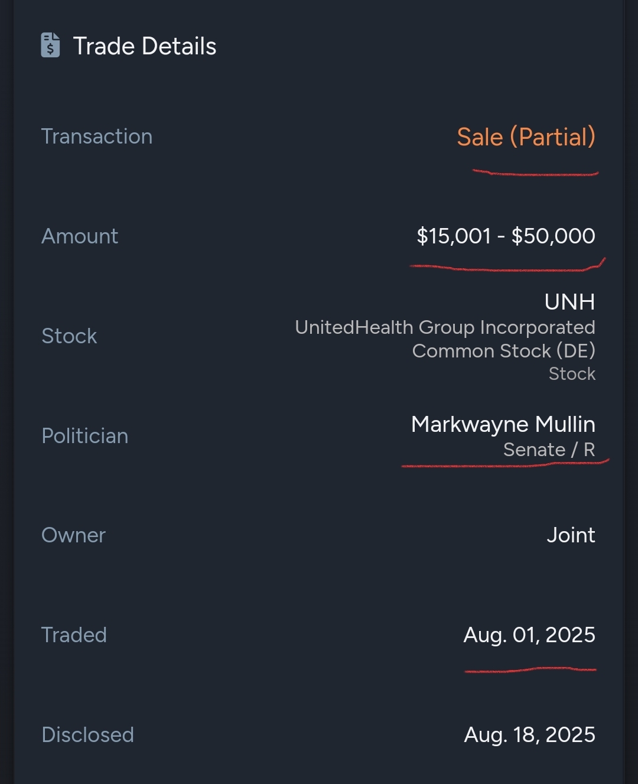
Task: Click the Stock asset type under Common Stock (DE)
Action: [572, 374]
